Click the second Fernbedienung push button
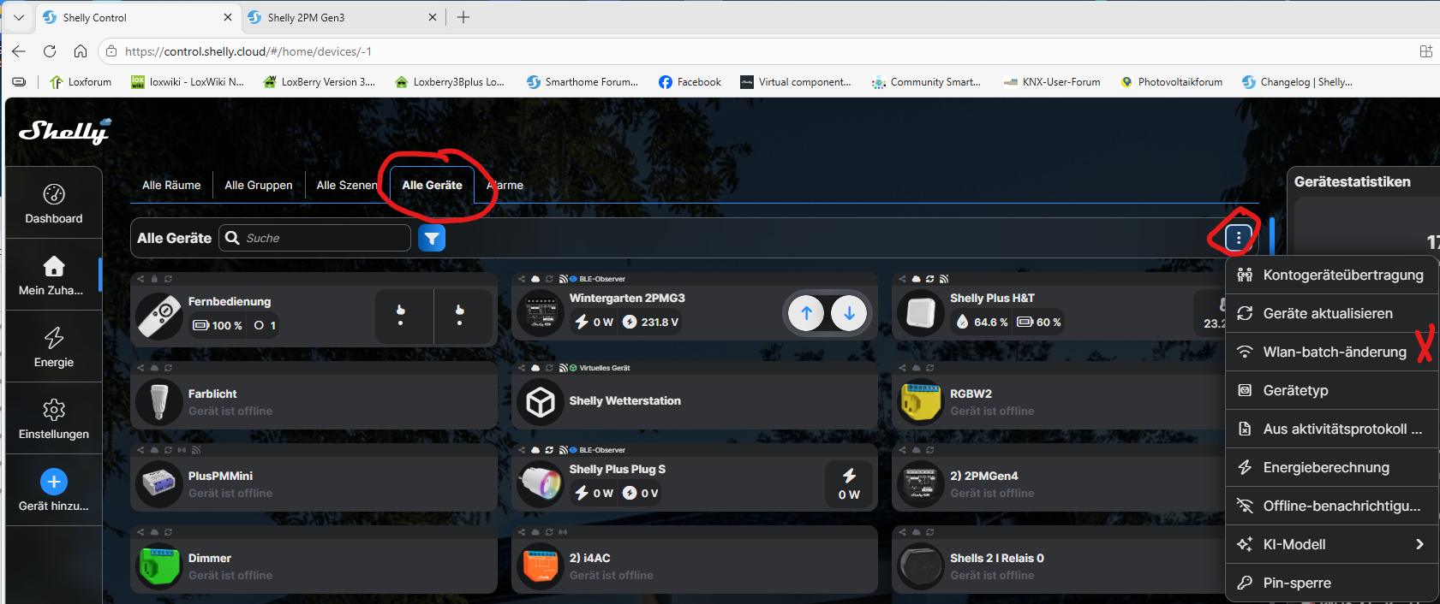 [460, 315]
